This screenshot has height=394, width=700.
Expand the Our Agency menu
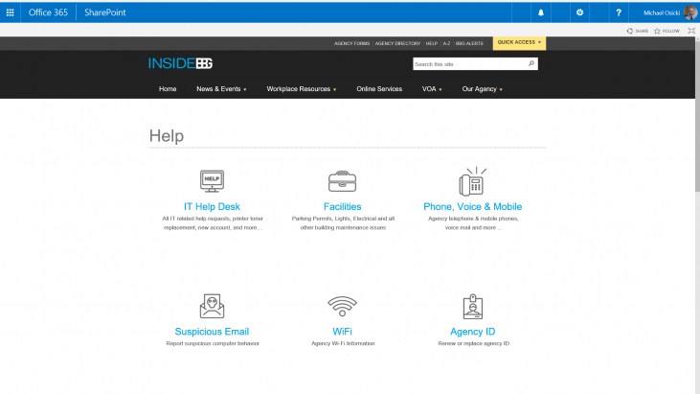click(x=482, y=89)
